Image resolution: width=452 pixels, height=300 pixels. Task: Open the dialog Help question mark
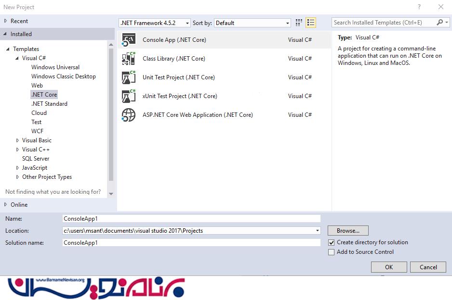tap(419, 7)
